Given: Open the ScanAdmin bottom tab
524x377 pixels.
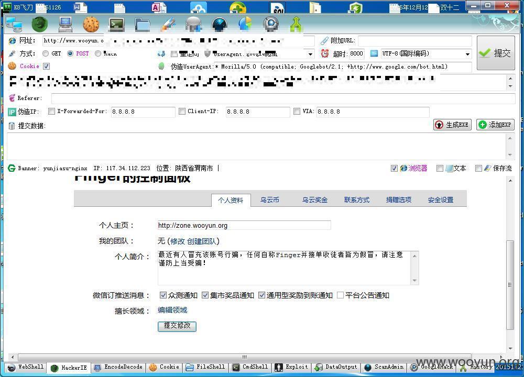Looking at the screenshot, I should (385, 368).
